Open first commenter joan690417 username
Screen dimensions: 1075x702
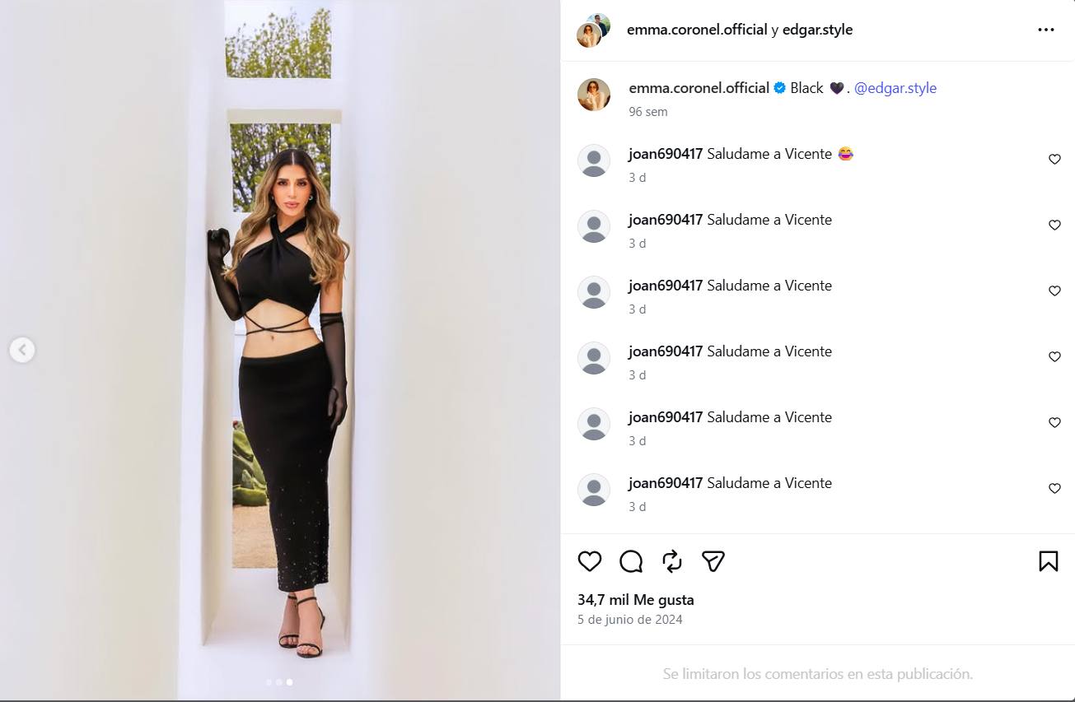tap(666, 154)
